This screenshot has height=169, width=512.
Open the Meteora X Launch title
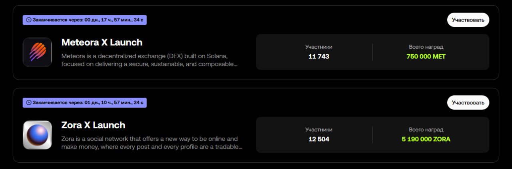tap(102, 42)
